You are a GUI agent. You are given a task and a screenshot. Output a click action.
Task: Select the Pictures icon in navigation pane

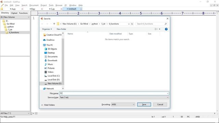pyautogui.click(x=46, y=68)
